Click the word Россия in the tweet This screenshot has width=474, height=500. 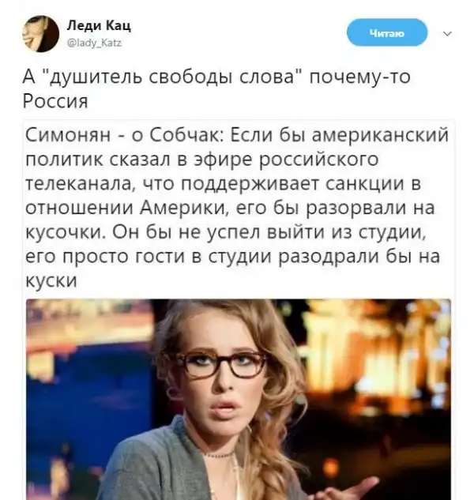point(55,101)
